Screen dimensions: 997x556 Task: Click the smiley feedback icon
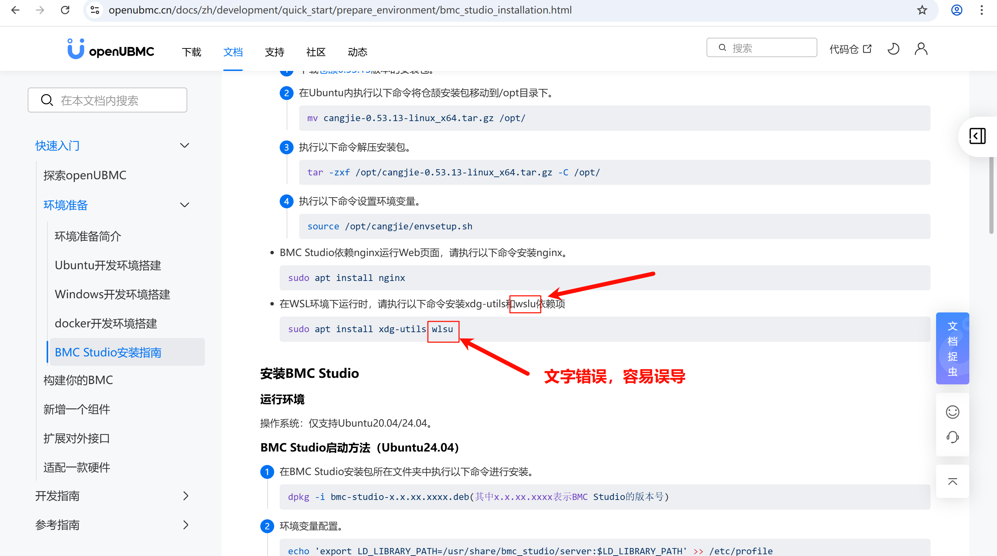pos(952,412)
